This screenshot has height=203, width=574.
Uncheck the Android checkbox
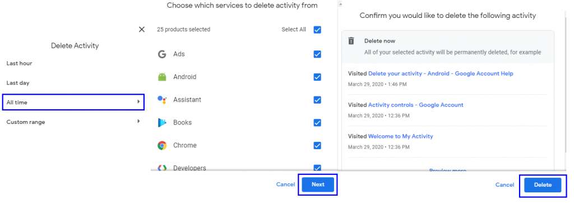click(317, 77)
